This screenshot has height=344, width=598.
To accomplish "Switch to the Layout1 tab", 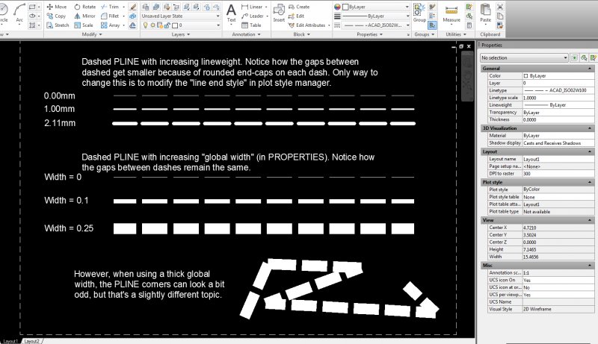I will point(10,341).
